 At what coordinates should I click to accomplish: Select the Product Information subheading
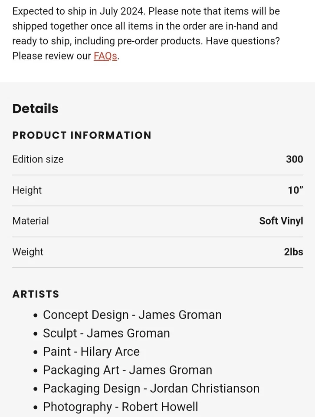pyautogui.click(x=82, y=135)
